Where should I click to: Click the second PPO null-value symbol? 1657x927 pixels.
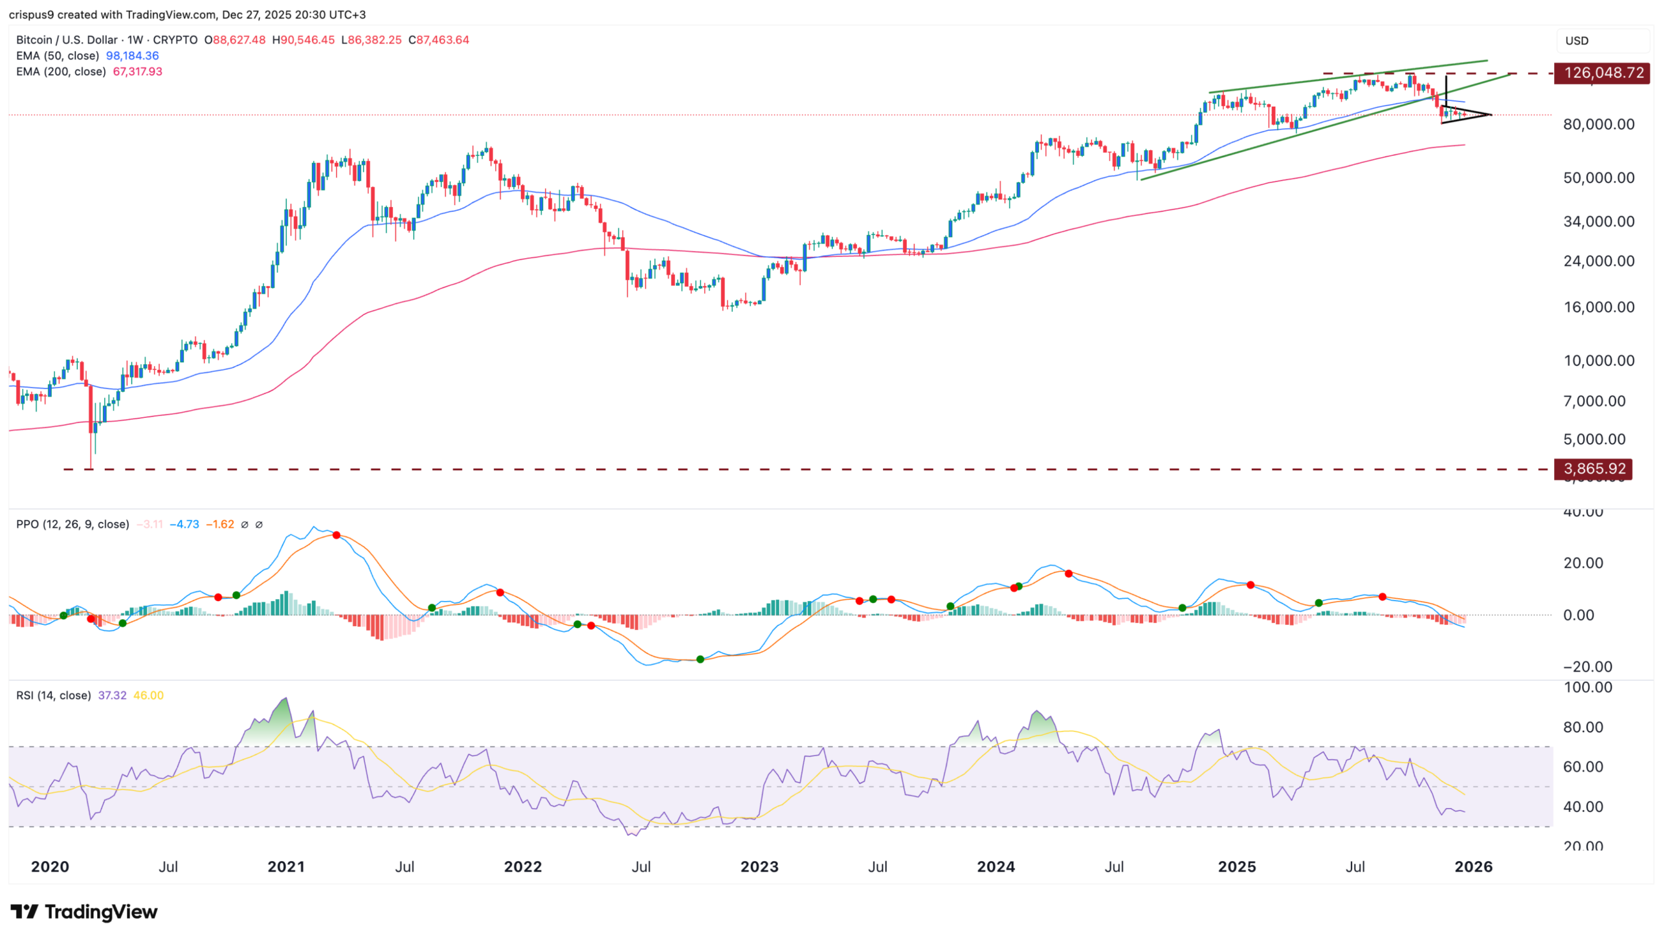pyautogui.click(x=259, y=525)
